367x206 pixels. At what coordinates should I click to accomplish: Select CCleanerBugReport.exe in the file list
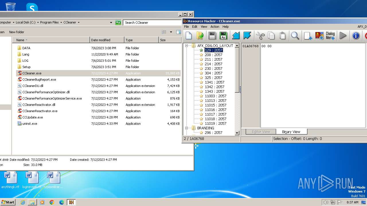coord(39,80)
